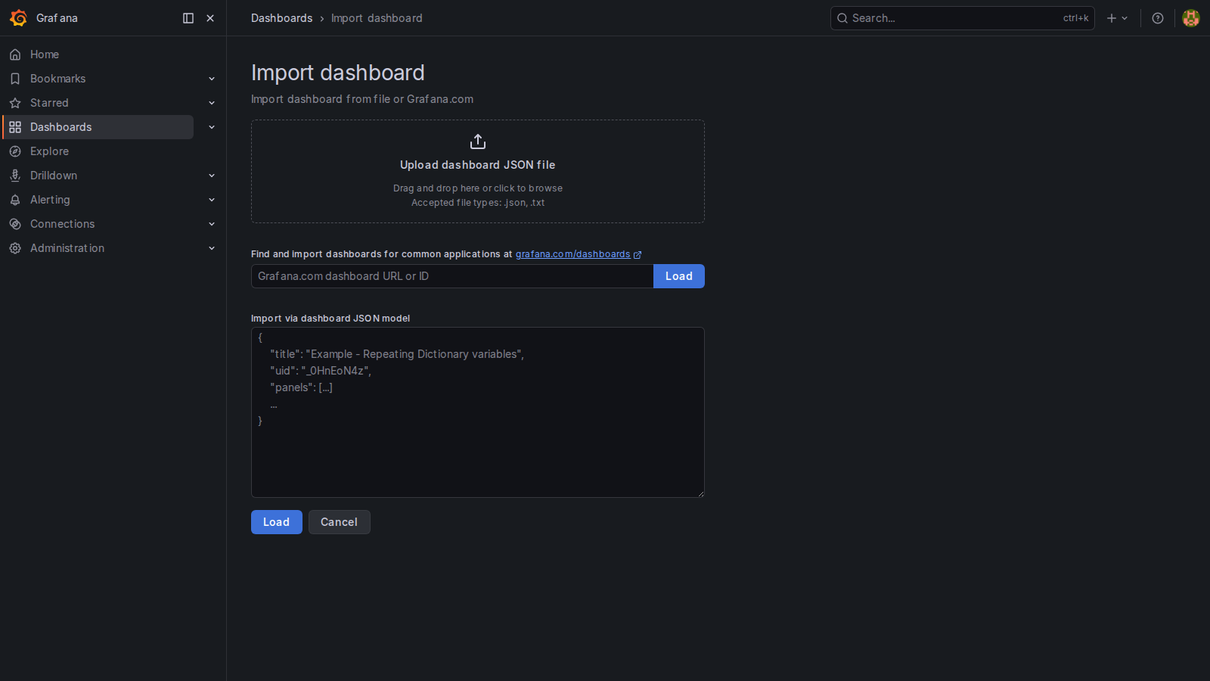Expand the Drilldown section chevron
The width and height of the screenshot is (1210, 681).
[x=212, y=176]
